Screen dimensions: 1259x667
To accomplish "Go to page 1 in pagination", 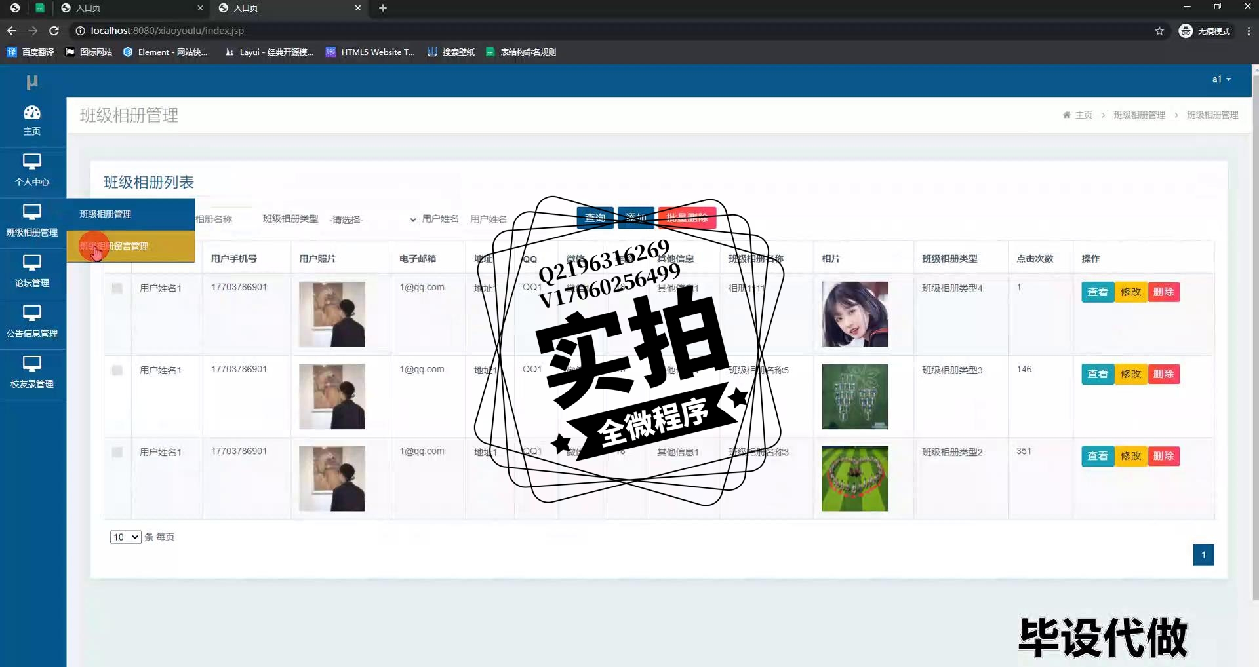I will pyautogui.click(x=1203, y=555).
